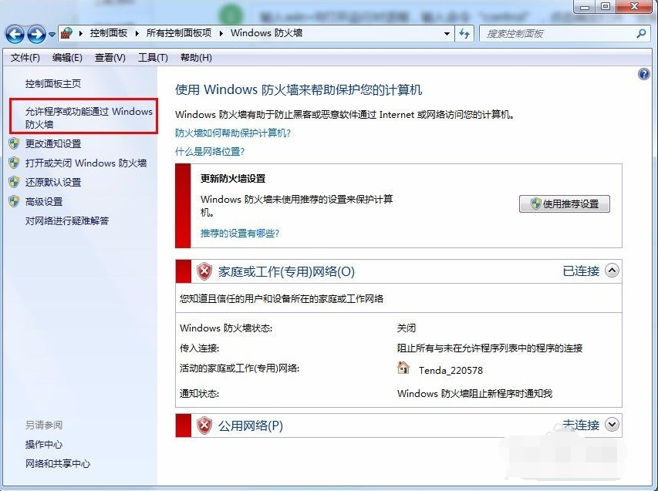
Task: Collapse the 家庭或工作 network section chevron
Action: click(612, 271)
